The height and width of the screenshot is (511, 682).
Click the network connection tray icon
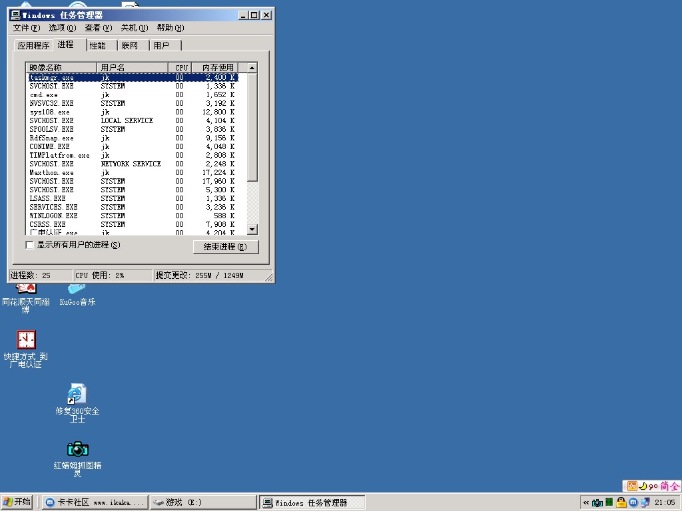(x=645, y=503)
